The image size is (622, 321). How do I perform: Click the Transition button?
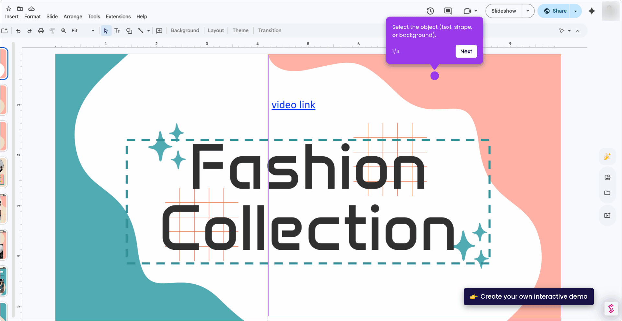coord(270,30)
